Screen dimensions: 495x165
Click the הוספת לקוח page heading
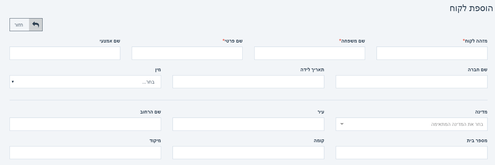click(x=471, y=8)
